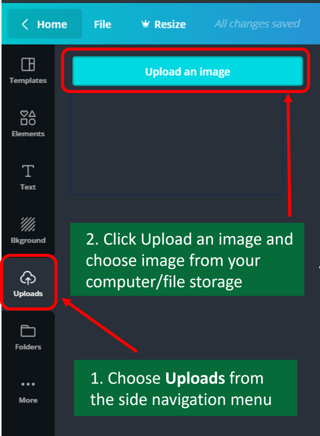The image size is (320, 436).
Task: Open the Templates panel icon
Action: (28, 64)
